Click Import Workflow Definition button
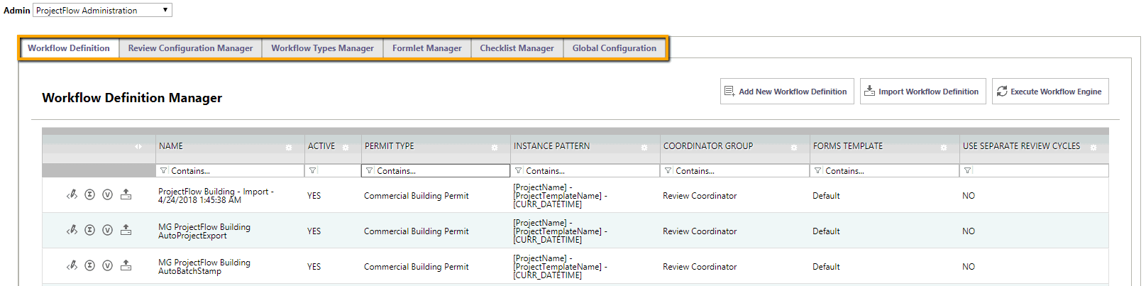 [x=922, y=92]
